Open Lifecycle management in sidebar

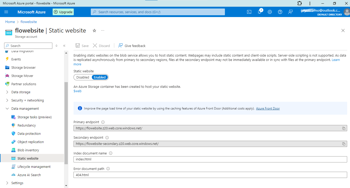(x=34, y=167)
